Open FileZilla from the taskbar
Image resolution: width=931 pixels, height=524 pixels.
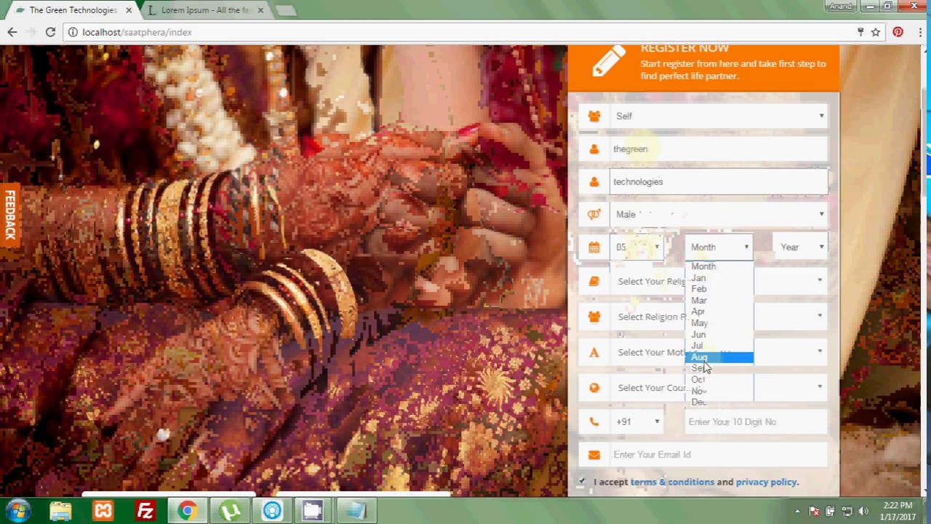(x=145, y=511)
